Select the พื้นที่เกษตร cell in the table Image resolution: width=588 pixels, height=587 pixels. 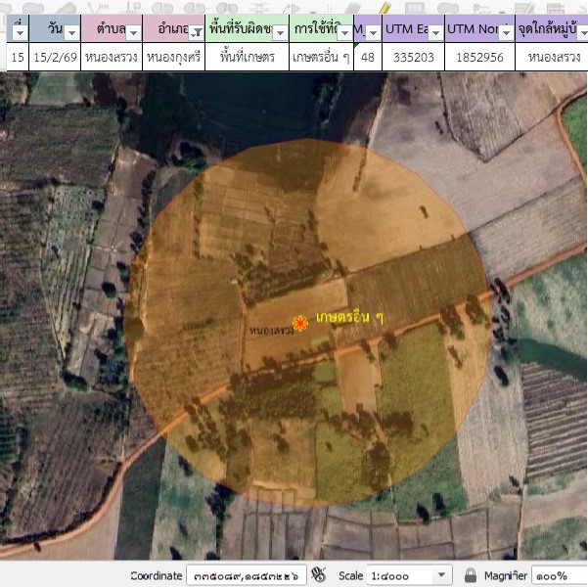tap(247, 58)
